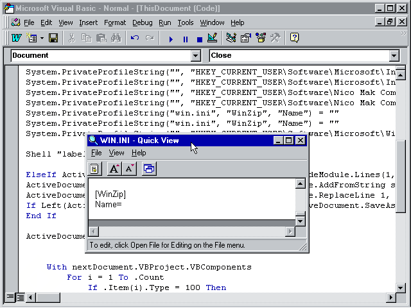Screen dimensions: 411x308
Task: Open the Edit menu
Action: tap(46, 23)
